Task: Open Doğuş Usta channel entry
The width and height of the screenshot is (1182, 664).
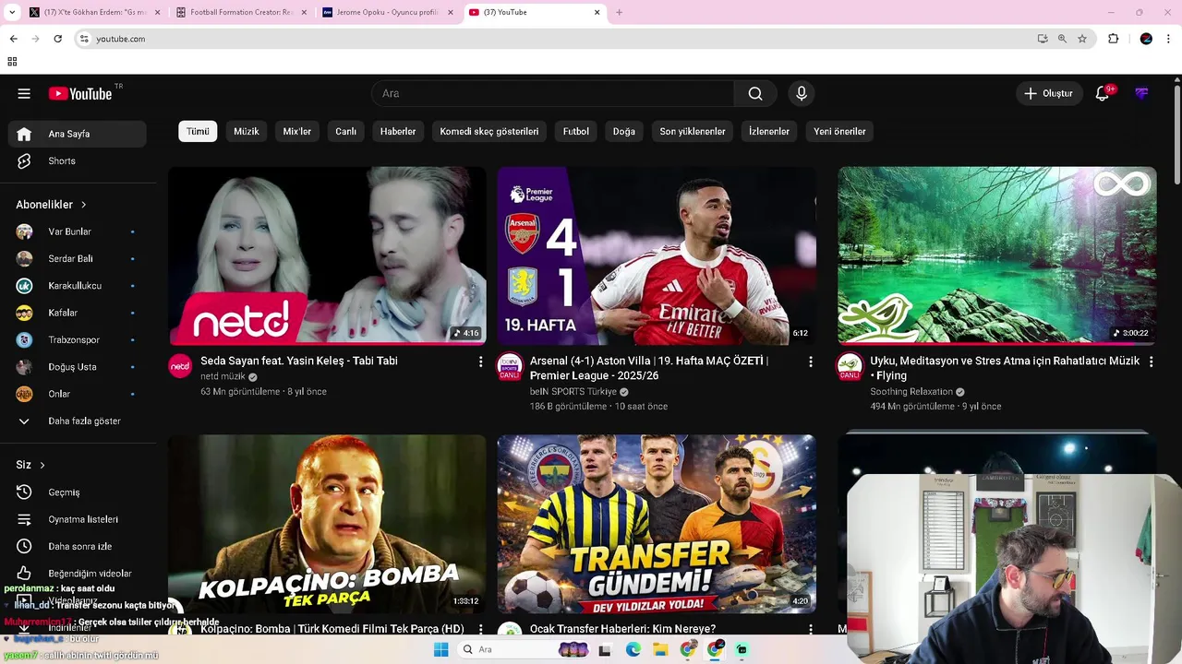Action: pos(78,367)
